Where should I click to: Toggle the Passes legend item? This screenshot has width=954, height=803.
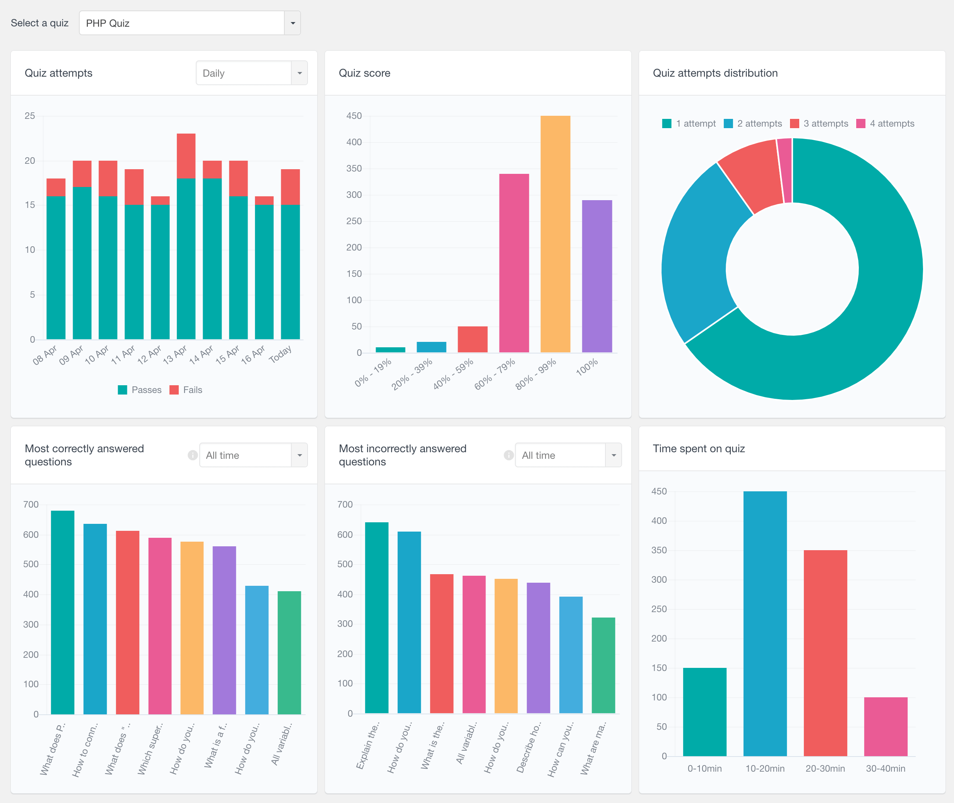coord(140,389)
